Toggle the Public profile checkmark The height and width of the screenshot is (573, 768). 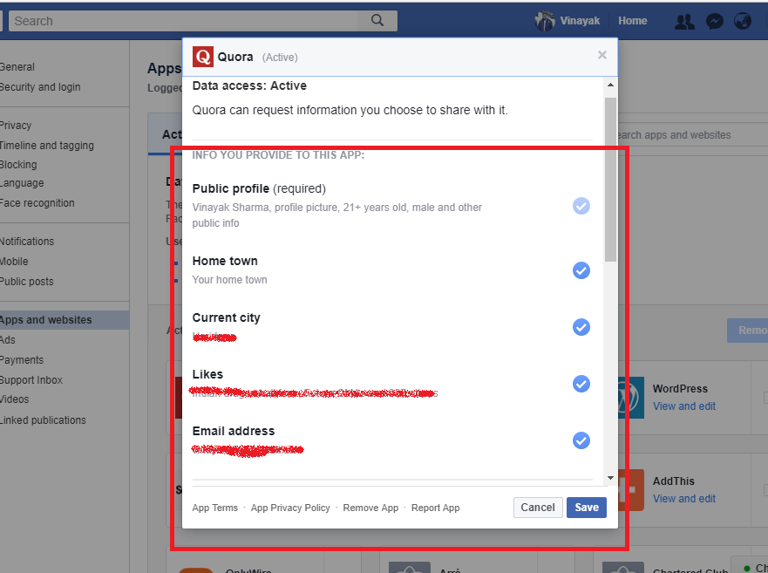(x=581, y=206)
